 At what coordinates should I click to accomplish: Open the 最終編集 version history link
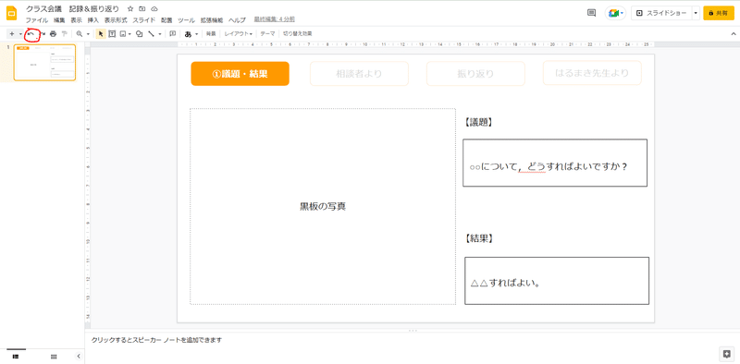[x=275, y=19]
